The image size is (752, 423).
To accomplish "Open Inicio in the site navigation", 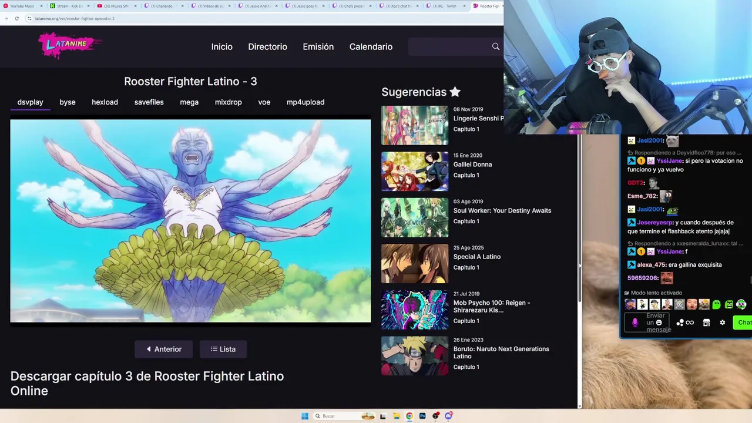I will click(x=222, y=46).
